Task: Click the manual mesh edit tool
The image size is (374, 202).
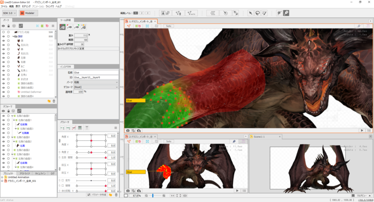Action: [178, 13]
